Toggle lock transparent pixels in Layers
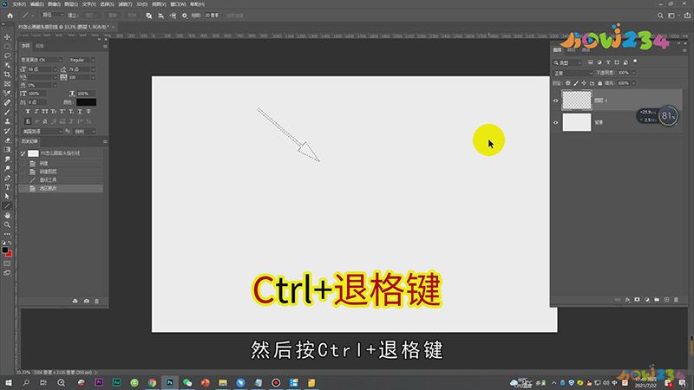694x390 pixels. (568, 83)
